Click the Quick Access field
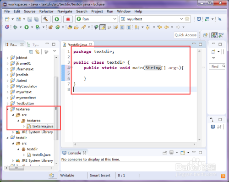 pos(185,35)
